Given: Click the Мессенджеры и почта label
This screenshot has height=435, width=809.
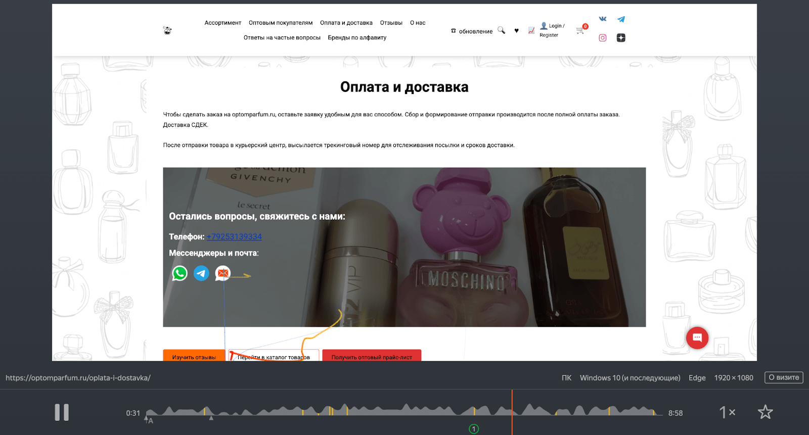Looking at the screenshot, I should [x=213, y=253].
